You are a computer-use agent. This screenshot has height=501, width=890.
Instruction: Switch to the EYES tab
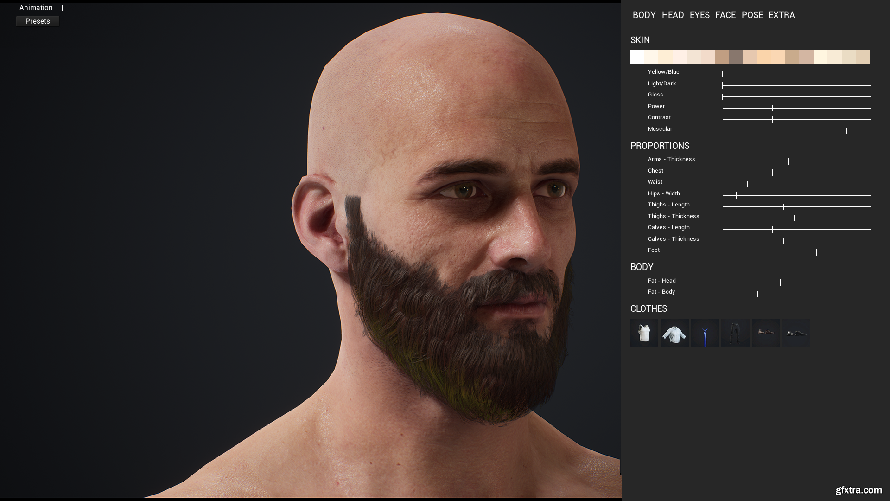click(699, 15)
